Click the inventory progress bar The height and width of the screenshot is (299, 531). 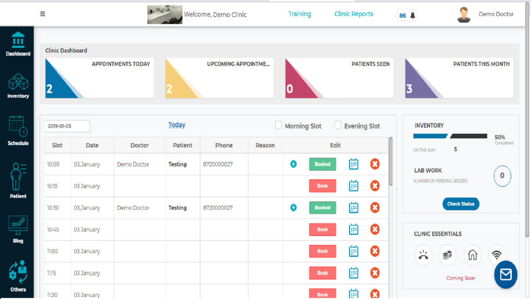(450, 136)
